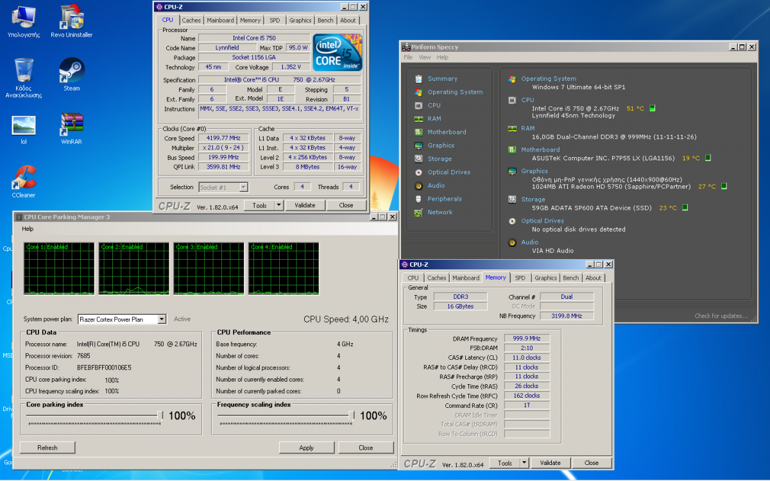Screen dimensions: 770x481
Task: Click the green CPU temperature indicator in Speccy
Action: [x=653, y=108]
